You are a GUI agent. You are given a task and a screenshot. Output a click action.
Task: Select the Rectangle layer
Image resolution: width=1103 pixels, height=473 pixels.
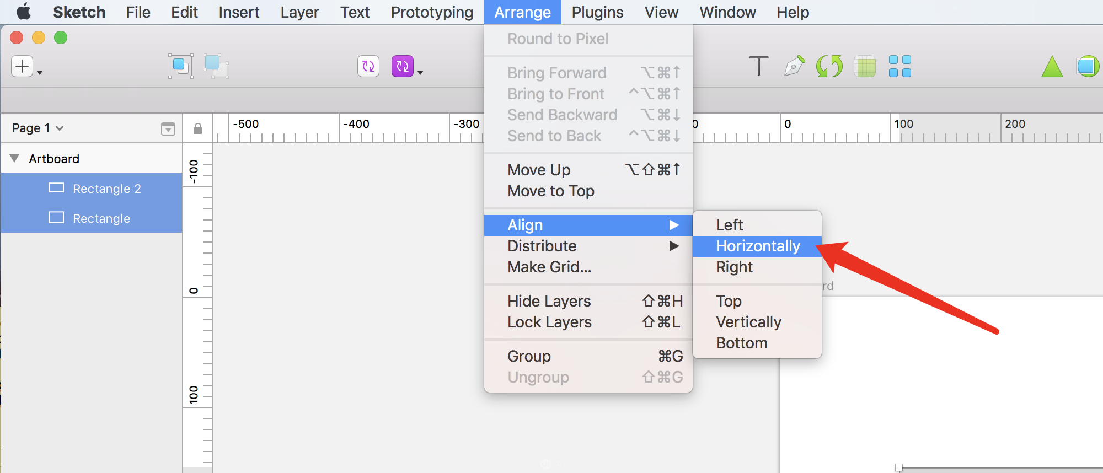[x=92, y=218]
